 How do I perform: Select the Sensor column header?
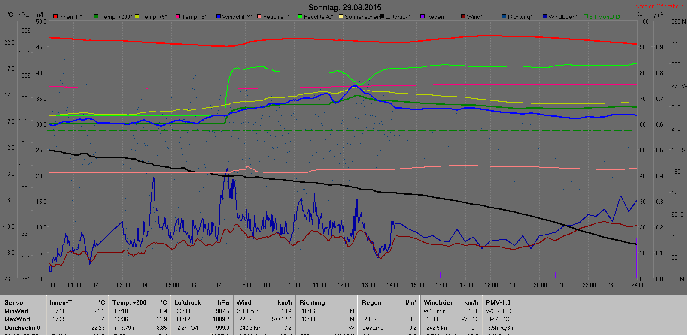[x=15, y=302]
